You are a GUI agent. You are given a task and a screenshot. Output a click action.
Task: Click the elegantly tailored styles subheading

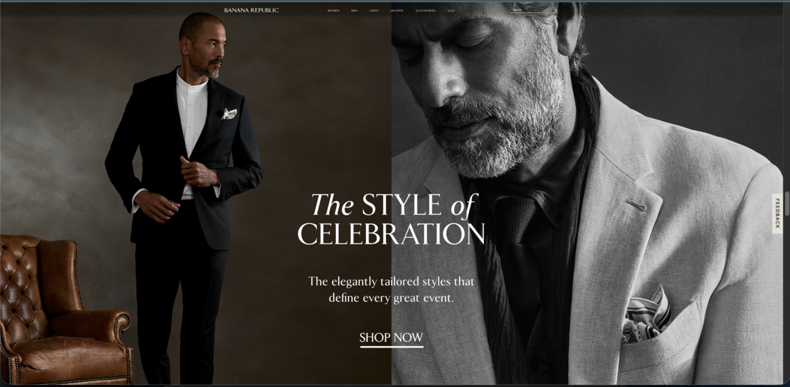(x=392, y=289)
